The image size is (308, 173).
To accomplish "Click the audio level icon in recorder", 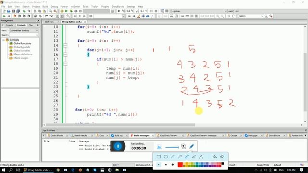I will (x=159, y=147).
